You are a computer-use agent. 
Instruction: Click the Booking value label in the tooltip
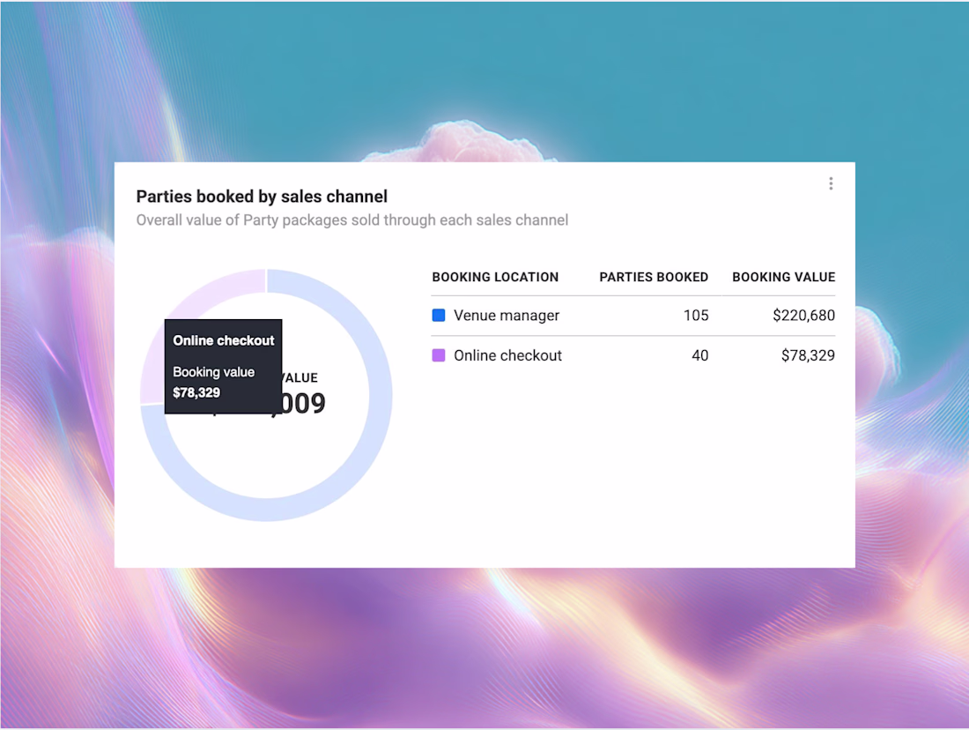click(213, 372)
